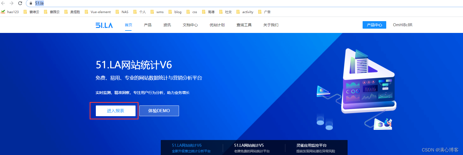Open the 查询工具 navigation menu
The width and height of the screenshot is (463, 155).
(x=244, y=25)
